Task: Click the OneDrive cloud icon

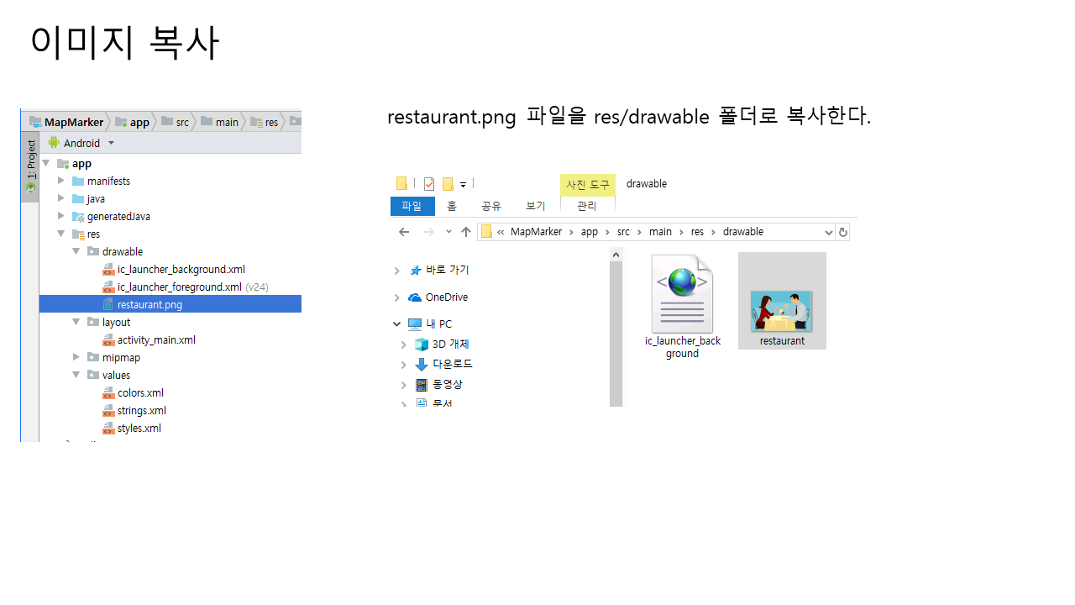Action: click(x=415, y=297)
